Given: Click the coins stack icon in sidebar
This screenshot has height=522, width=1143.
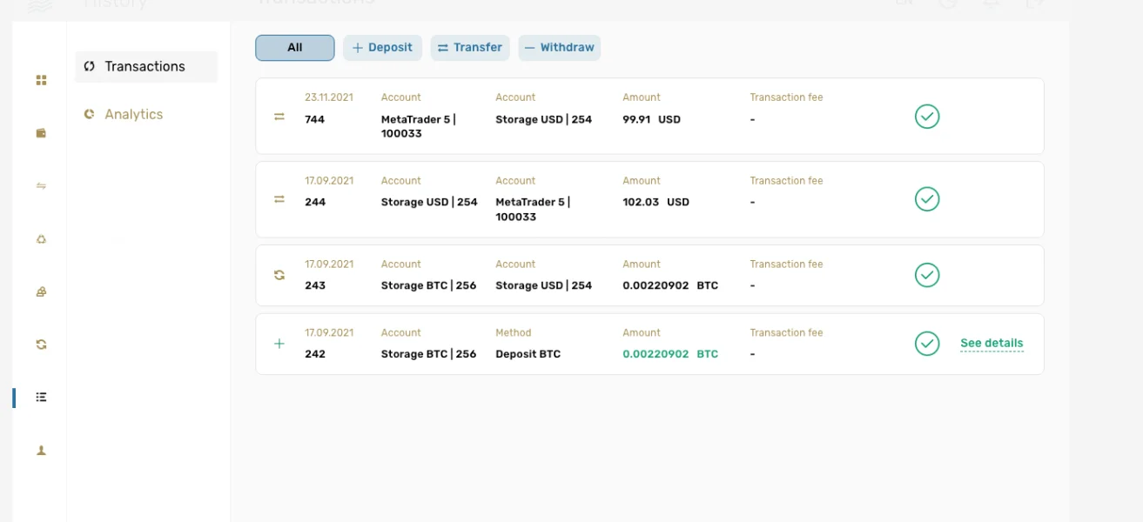Looking at the screenshot, I should point(41,292).
